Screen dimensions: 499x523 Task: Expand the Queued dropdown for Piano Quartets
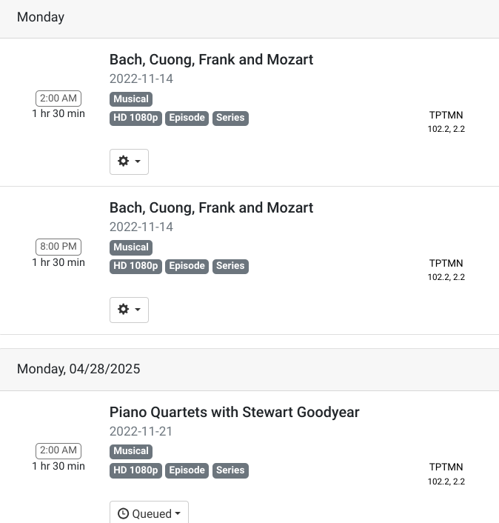[x=149, y=513]
